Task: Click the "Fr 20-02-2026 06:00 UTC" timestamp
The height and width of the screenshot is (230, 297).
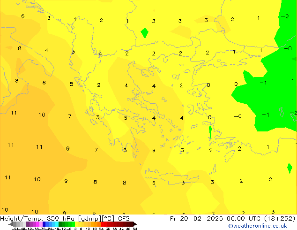Action: [216, 219]
